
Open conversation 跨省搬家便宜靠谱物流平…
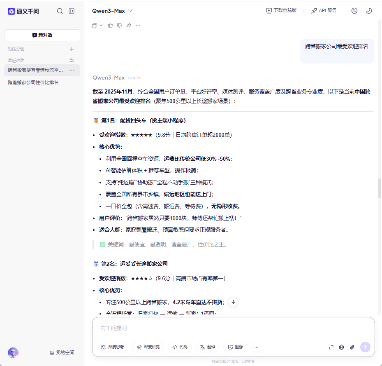35,70
